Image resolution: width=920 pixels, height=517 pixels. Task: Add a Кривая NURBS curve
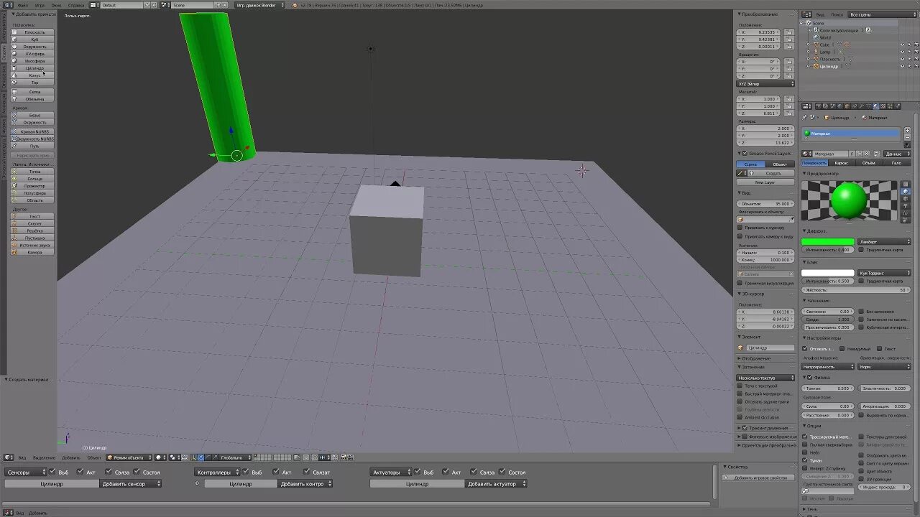pyautogui.click(x=32, y=131)
